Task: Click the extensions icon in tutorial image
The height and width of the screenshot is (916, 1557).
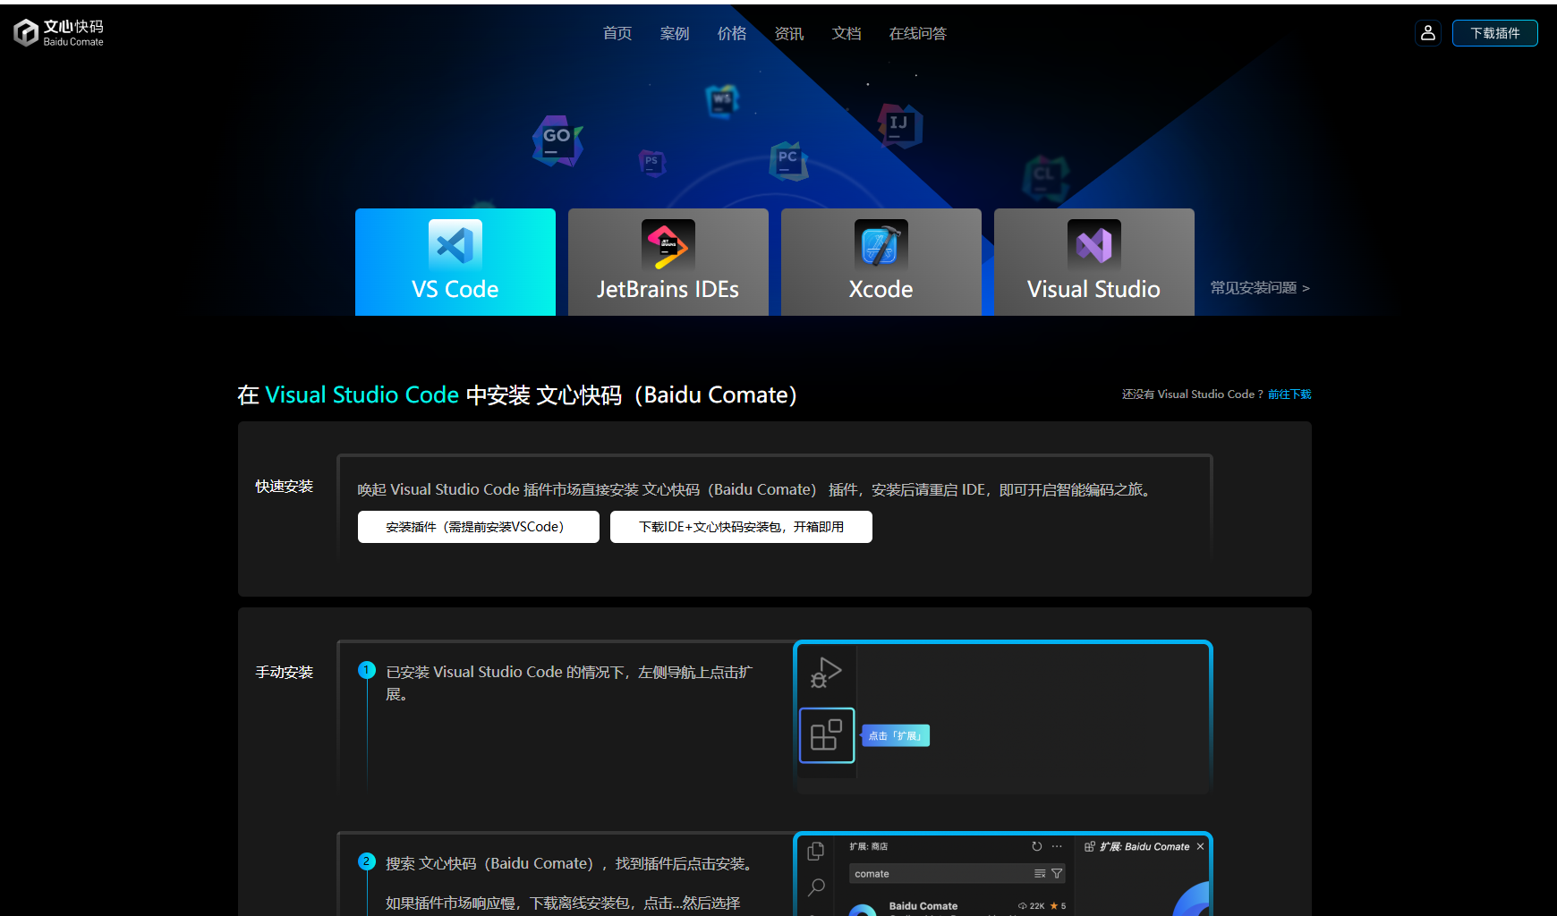Action: [827, 735]
